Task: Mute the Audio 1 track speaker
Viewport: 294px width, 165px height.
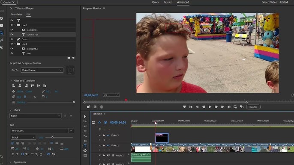Action: click(x=108, y=155)
